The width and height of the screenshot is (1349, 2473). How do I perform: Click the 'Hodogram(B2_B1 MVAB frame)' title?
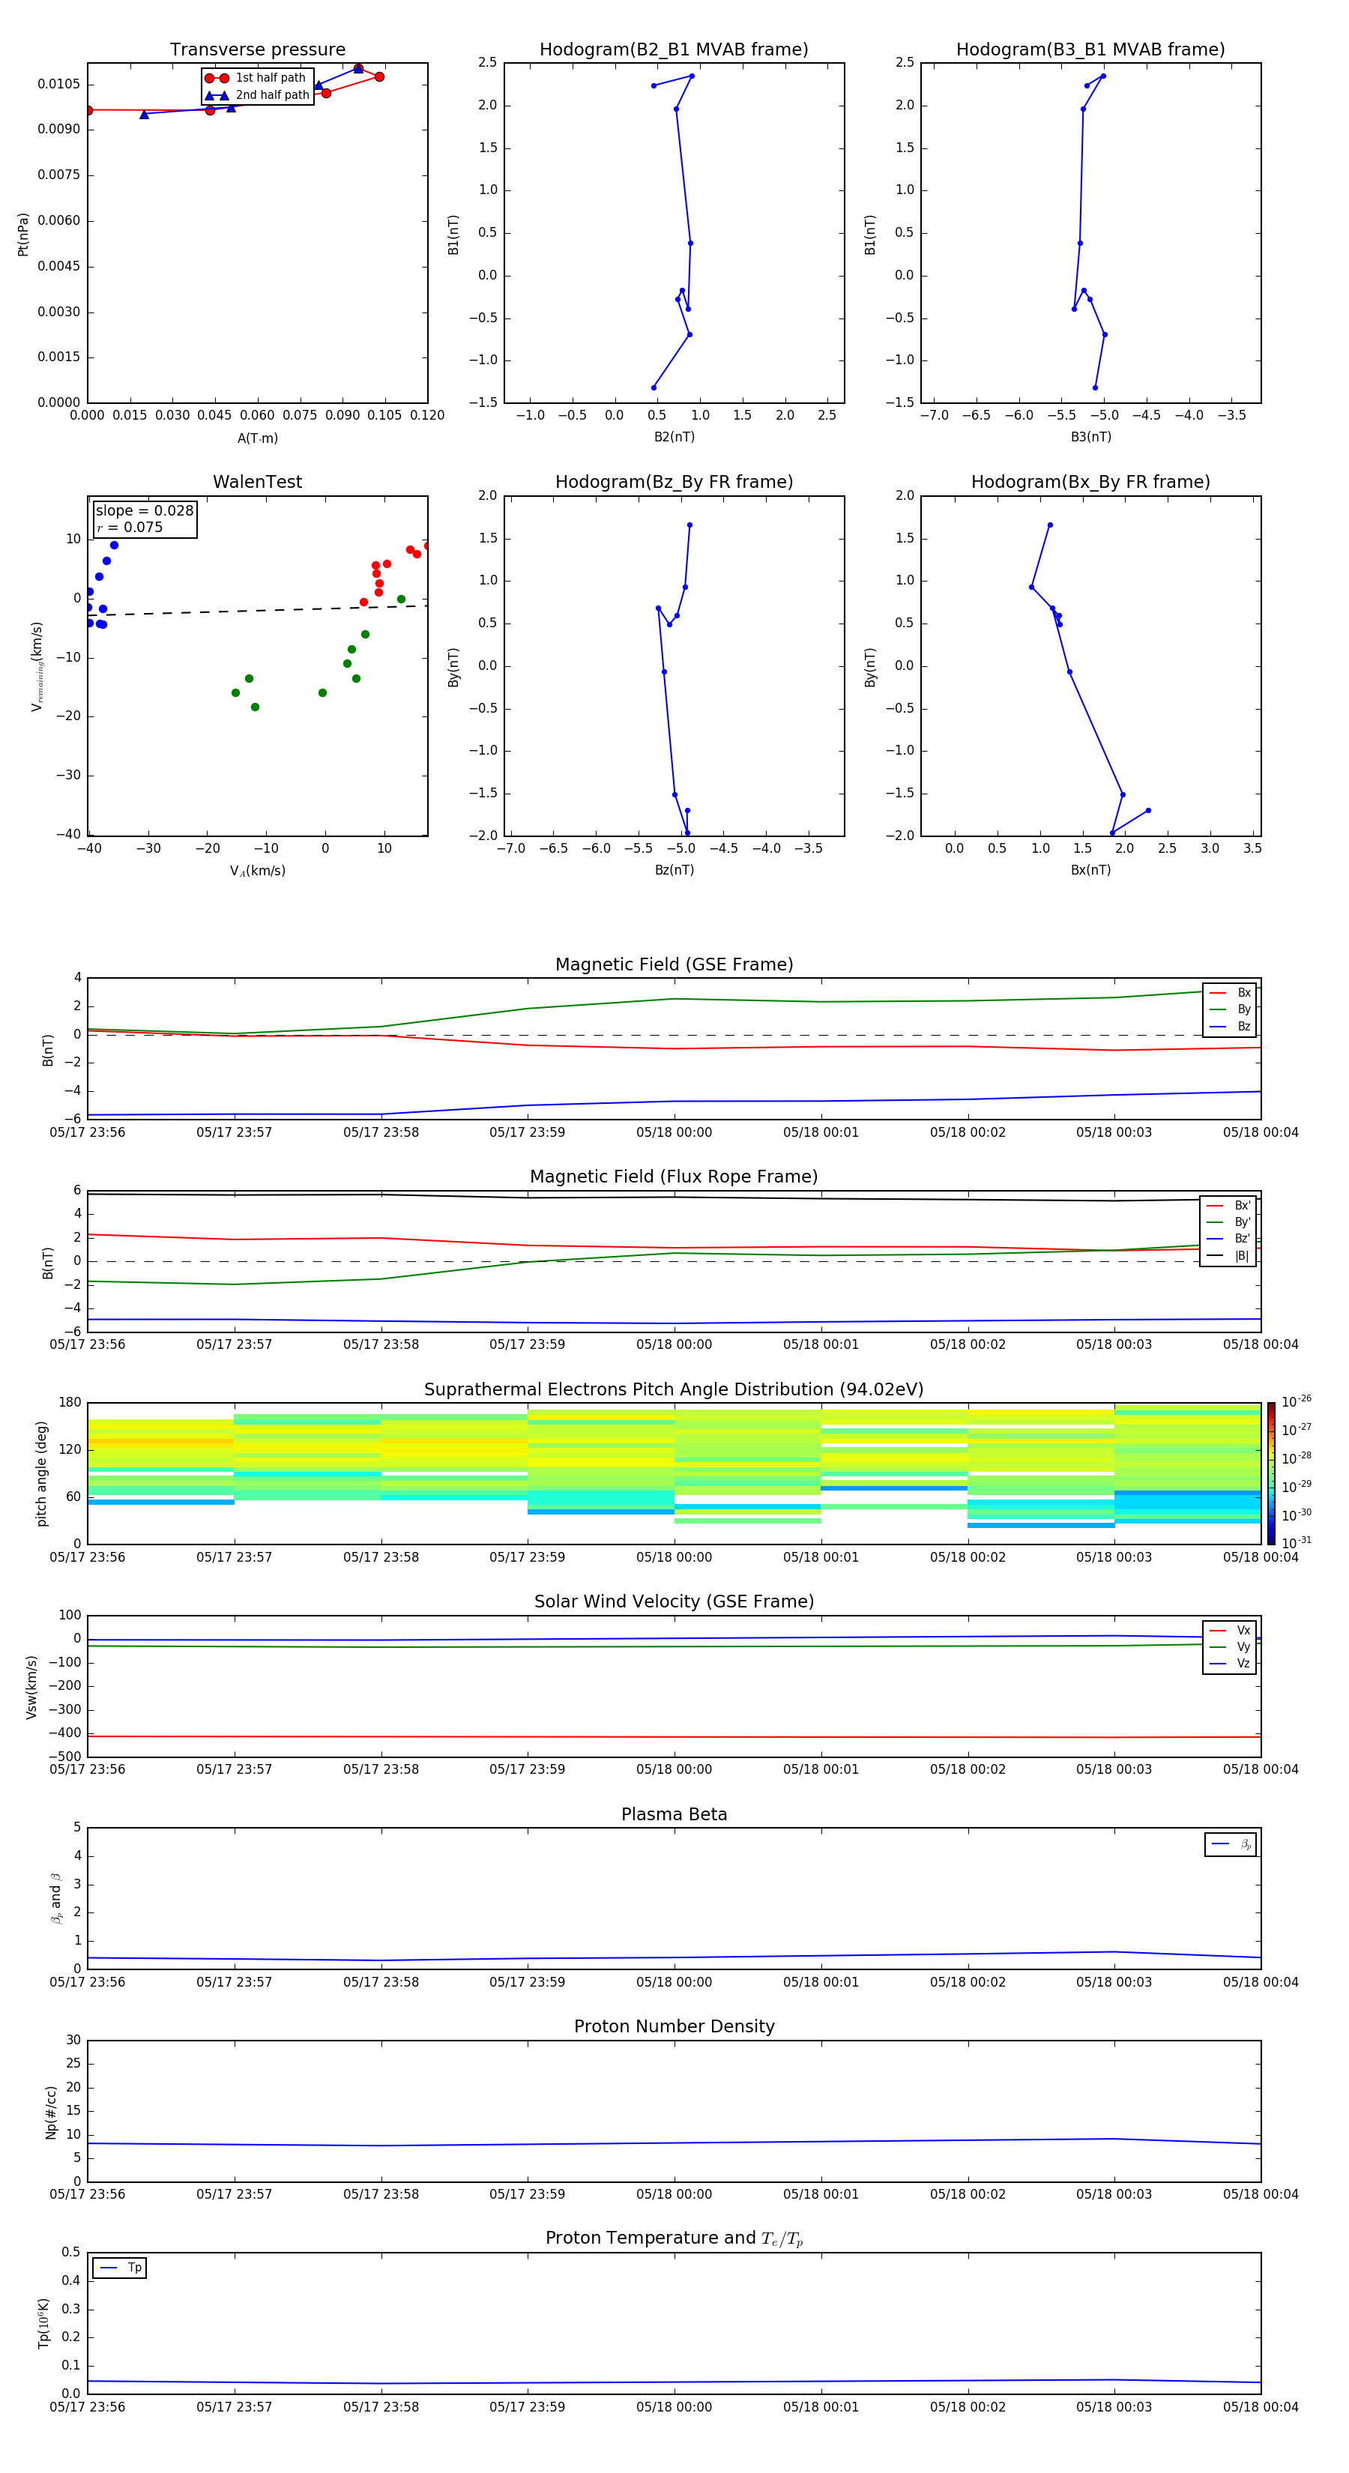pos(674,50)
